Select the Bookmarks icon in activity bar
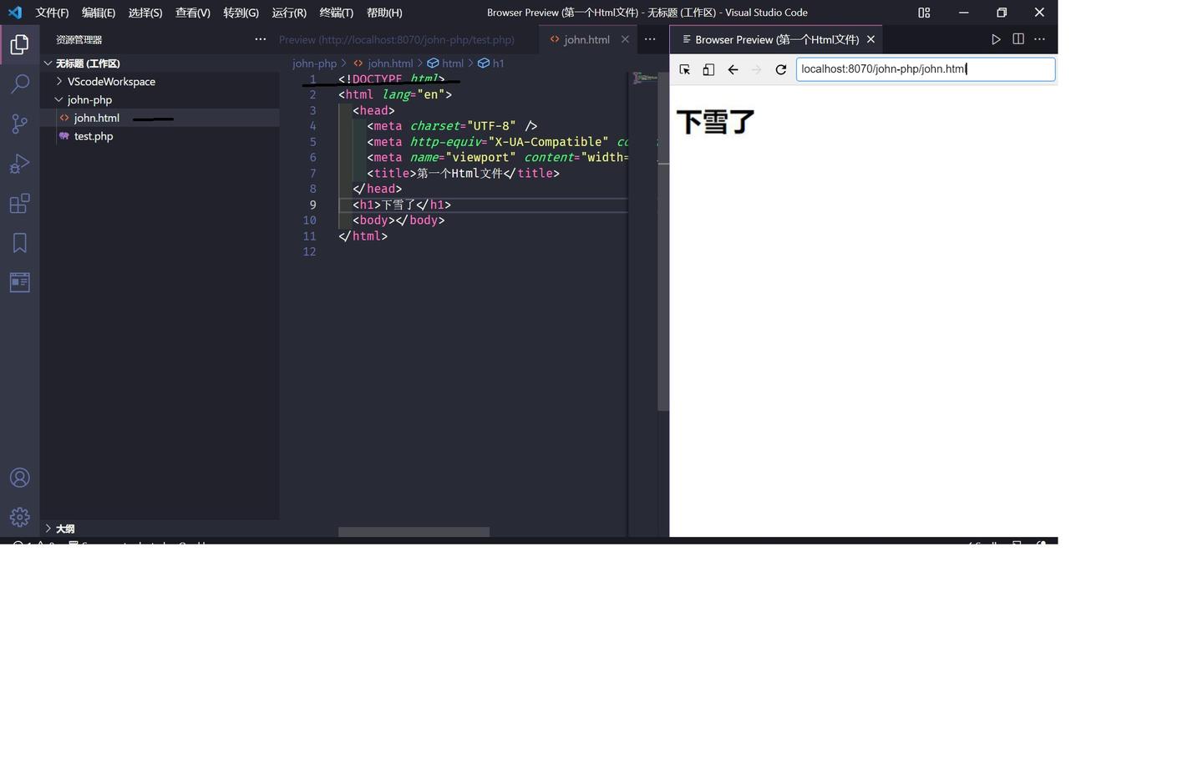 19,242
